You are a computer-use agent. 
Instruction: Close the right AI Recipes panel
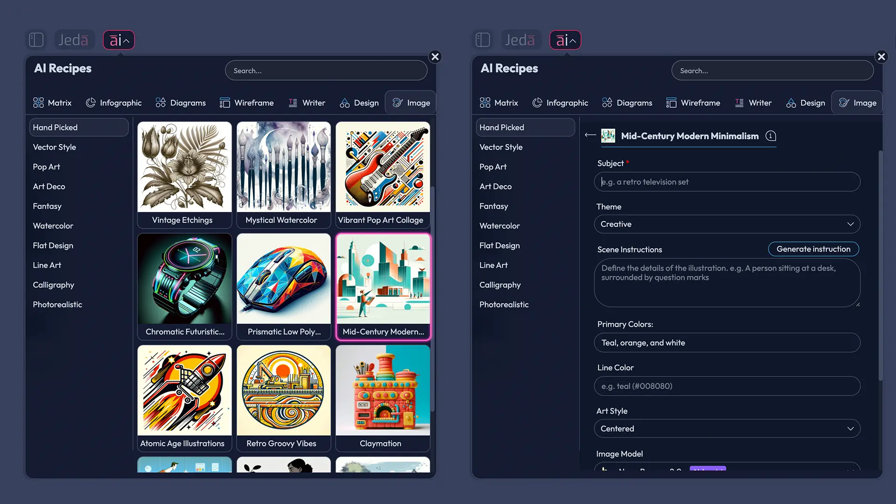tap(881, 56)
